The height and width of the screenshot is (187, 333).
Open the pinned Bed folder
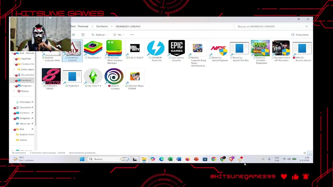click(22, 129)
